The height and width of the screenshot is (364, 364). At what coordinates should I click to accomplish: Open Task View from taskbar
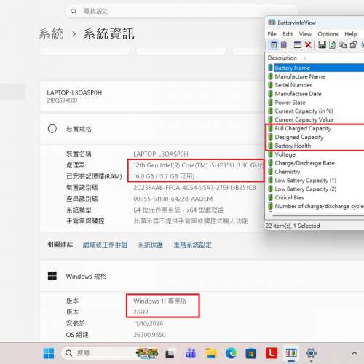[170, 354]
